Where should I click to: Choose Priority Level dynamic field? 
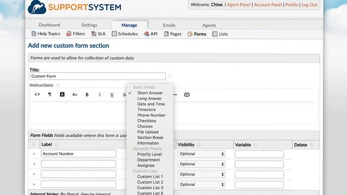tap(150, 154)
